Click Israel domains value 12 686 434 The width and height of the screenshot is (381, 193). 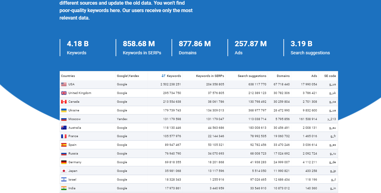coord(282,180)
